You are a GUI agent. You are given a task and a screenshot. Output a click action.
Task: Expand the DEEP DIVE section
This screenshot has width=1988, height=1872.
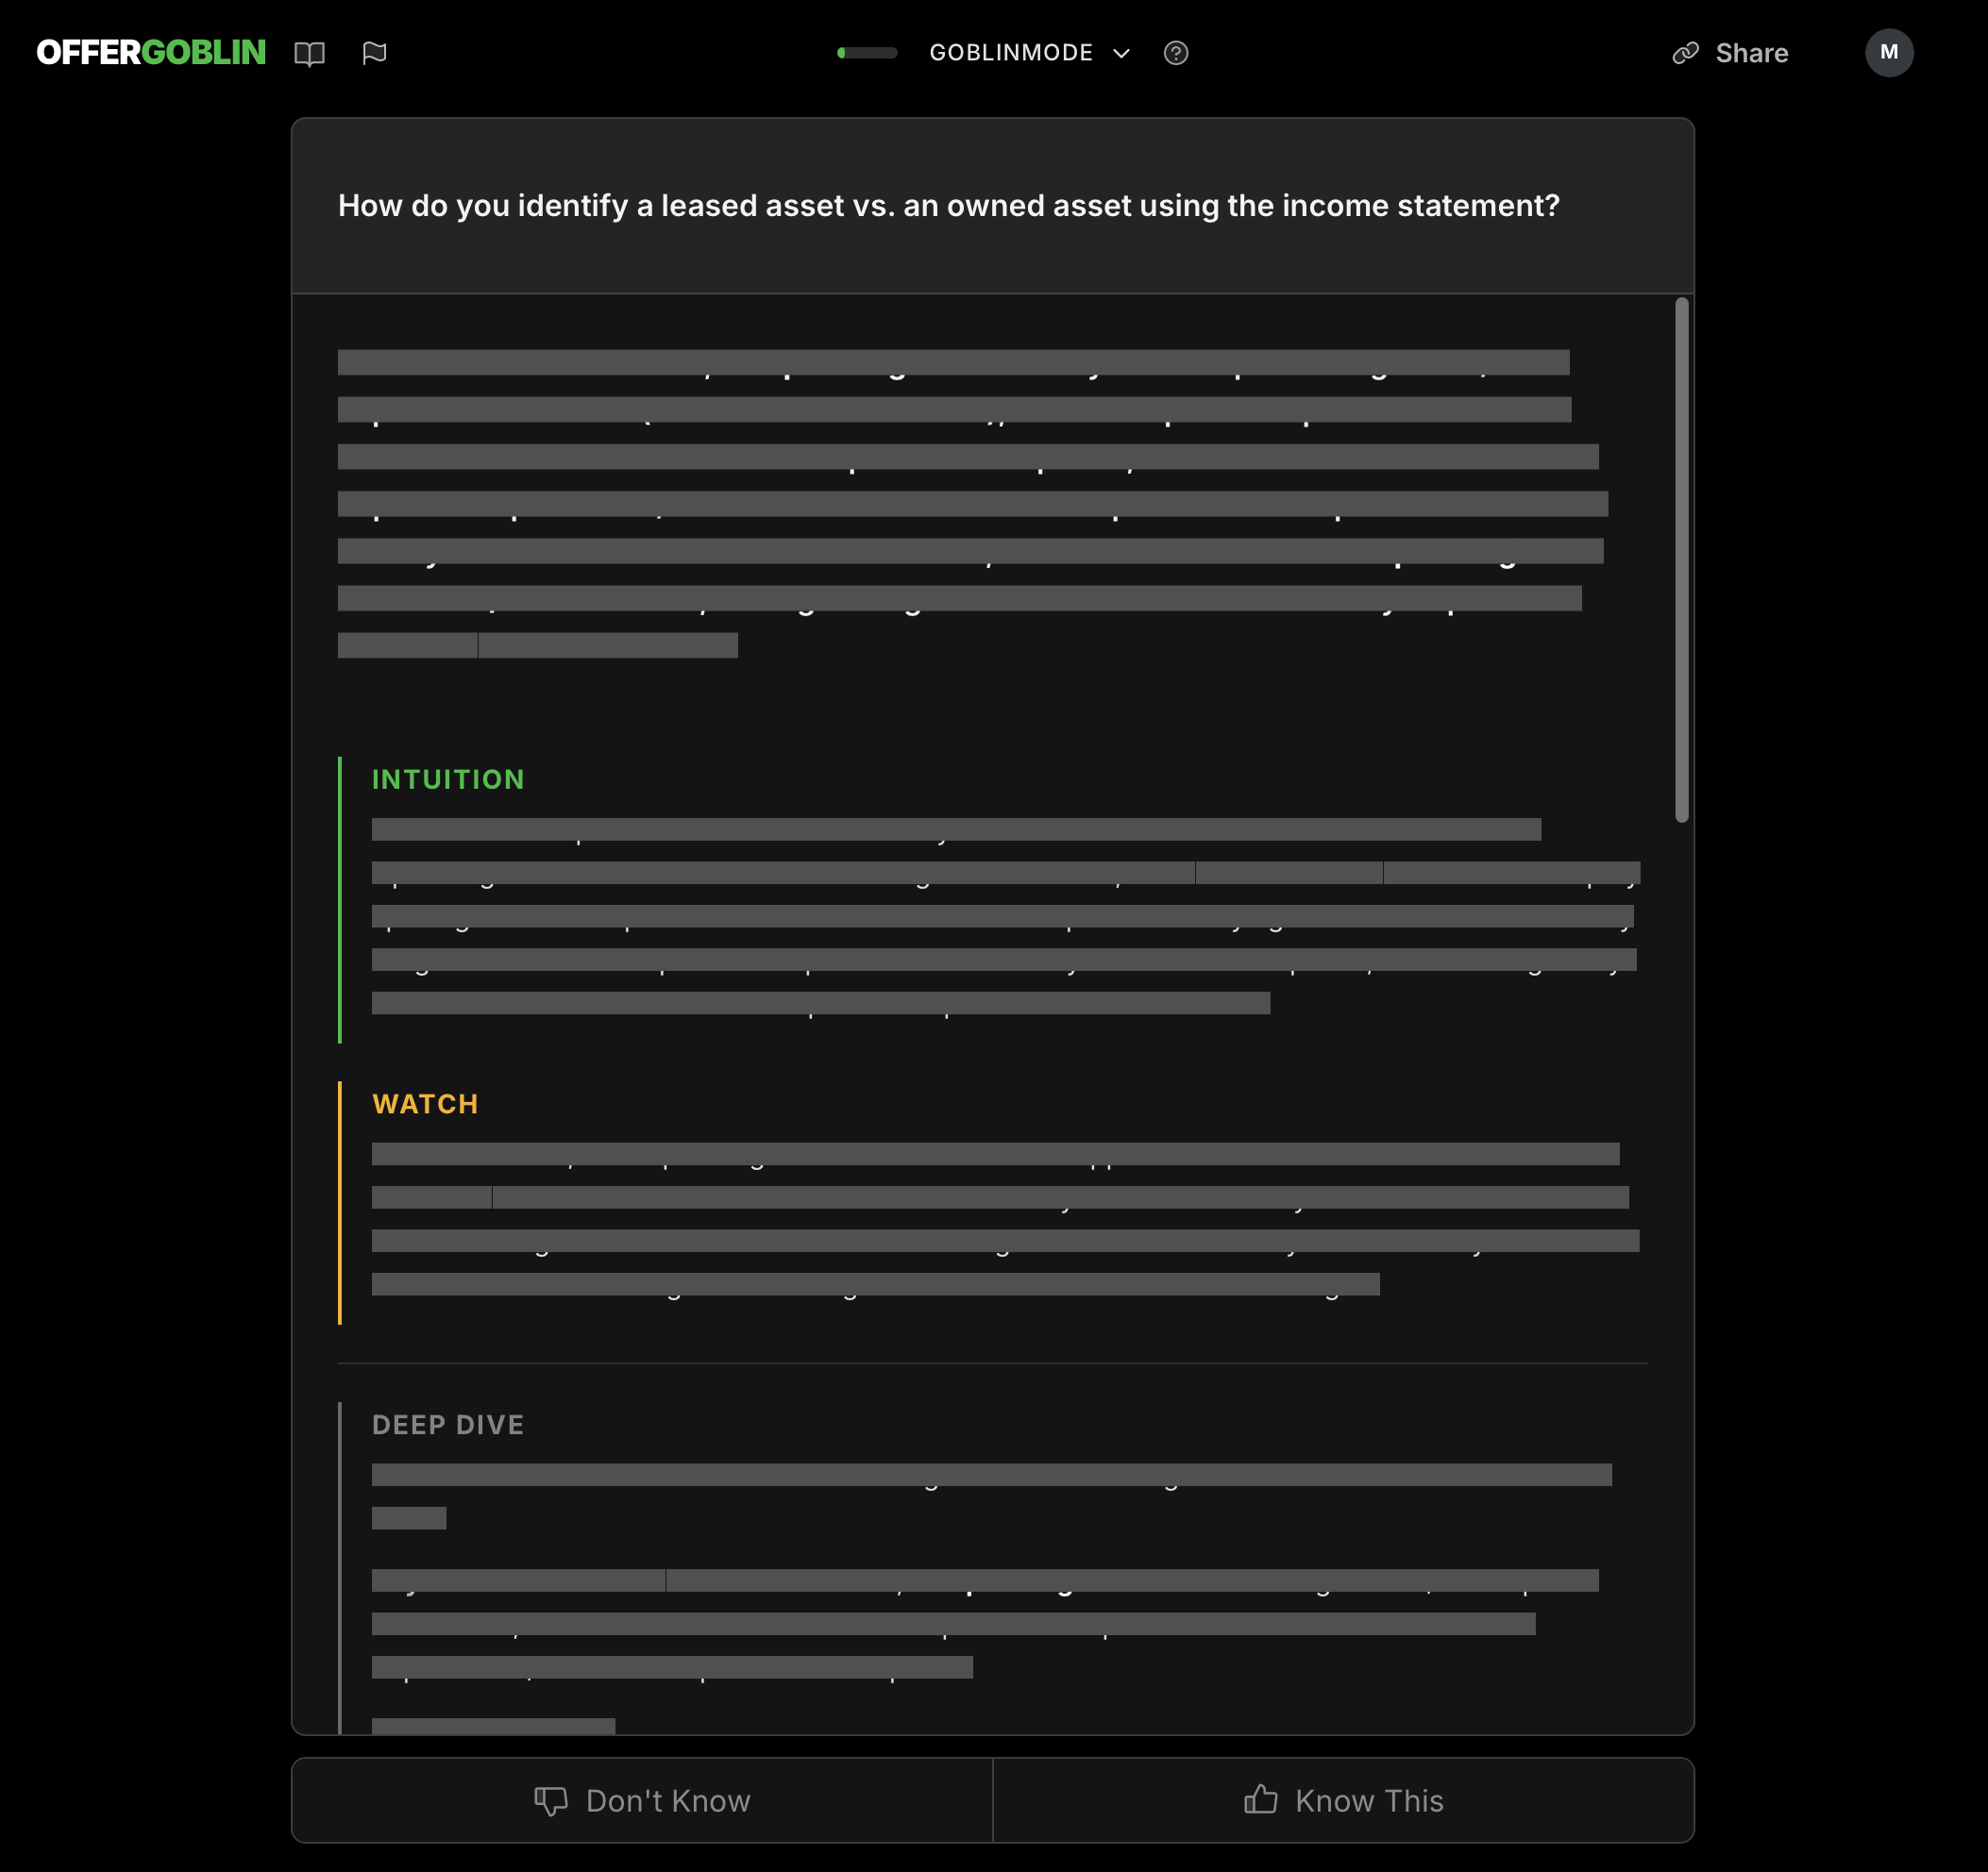(x=447, y=1424)
